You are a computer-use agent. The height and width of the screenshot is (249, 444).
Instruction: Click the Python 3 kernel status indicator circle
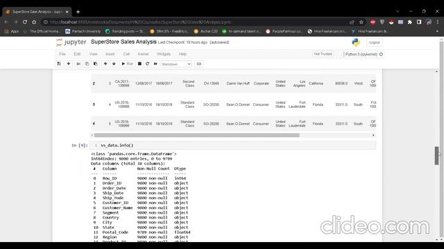381,54
